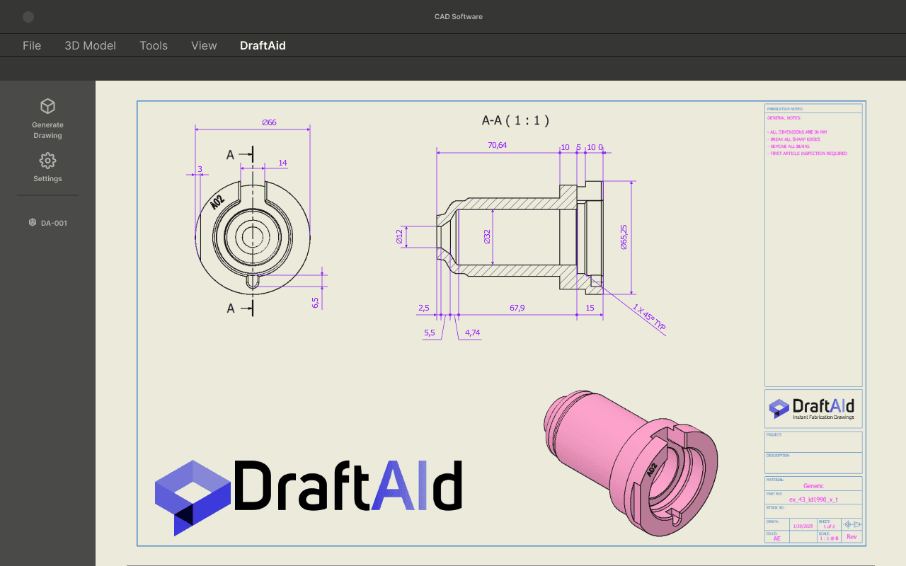Click the note "REMOVE ALL BURRS"

789,146
